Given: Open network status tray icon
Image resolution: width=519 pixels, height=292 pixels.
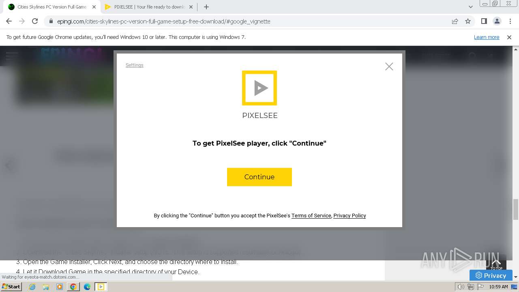Looking at the screenshot, I should (x=471, y=287).
